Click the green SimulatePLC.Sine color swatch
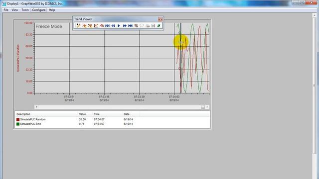The width and height of the screenshot is (319, 179). click(x=18, y=124)
